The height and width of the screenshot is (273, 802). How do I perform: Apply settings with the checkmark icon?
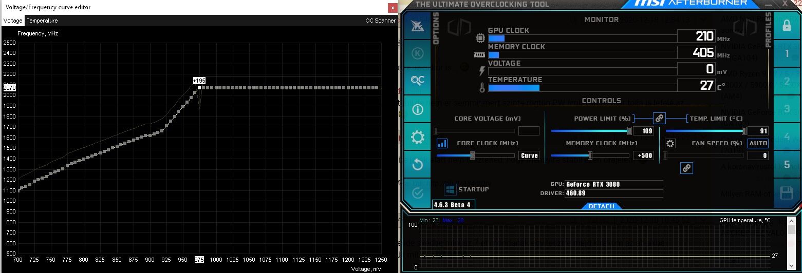point(418,193)
